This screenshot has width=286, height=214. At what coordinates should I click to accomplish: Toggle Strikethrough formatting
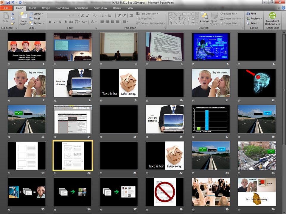pyautogui.click(x=71, y=22)
